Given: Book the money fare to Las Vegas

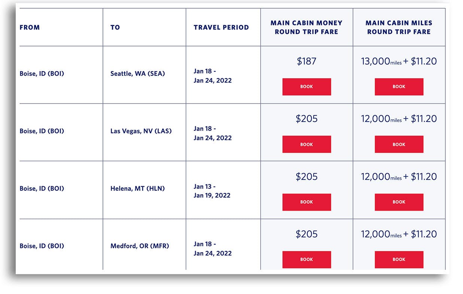Looking at the screenshot, I should coord(307,144).
